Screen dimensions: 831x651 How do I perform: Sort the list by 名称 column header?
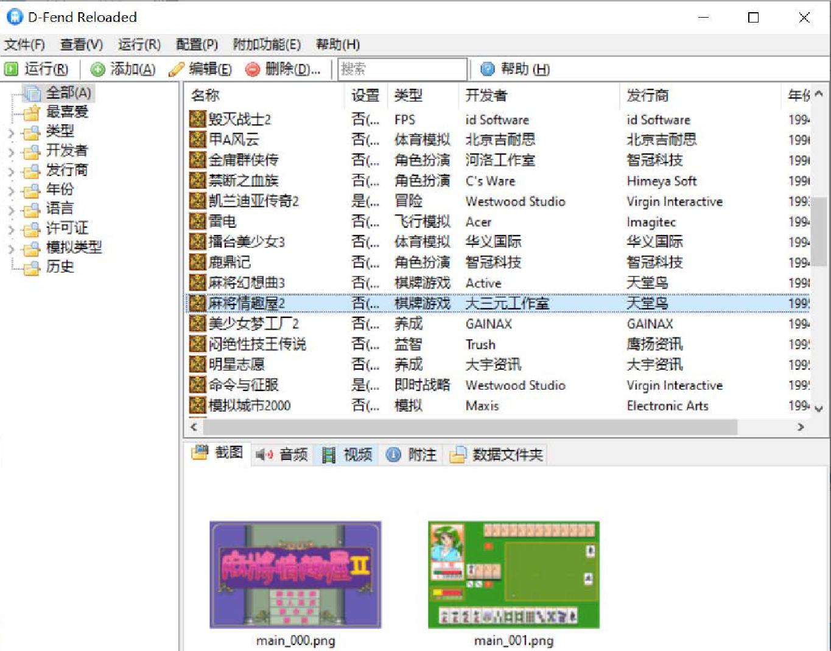click(x=264, y=96)
